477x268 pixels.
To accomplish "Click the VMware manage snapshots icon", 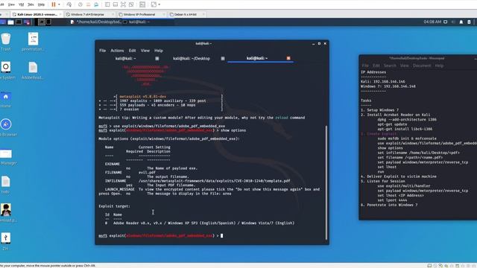I will tap(96, 4).
